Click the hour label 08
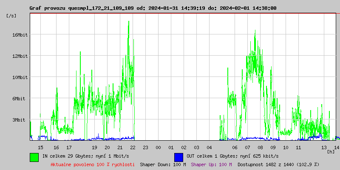Image resolution: width=340 pixels, height=170 pixels. tap(260, 147)
